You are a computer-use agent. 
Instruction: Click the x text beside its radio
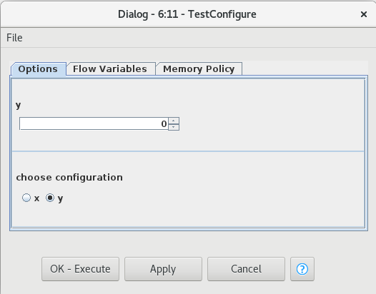36,198
